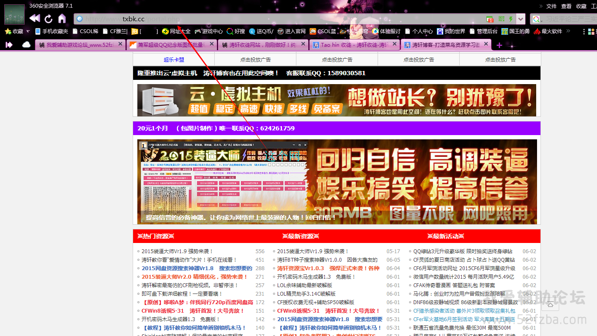Open the 文件 menu

552,6
